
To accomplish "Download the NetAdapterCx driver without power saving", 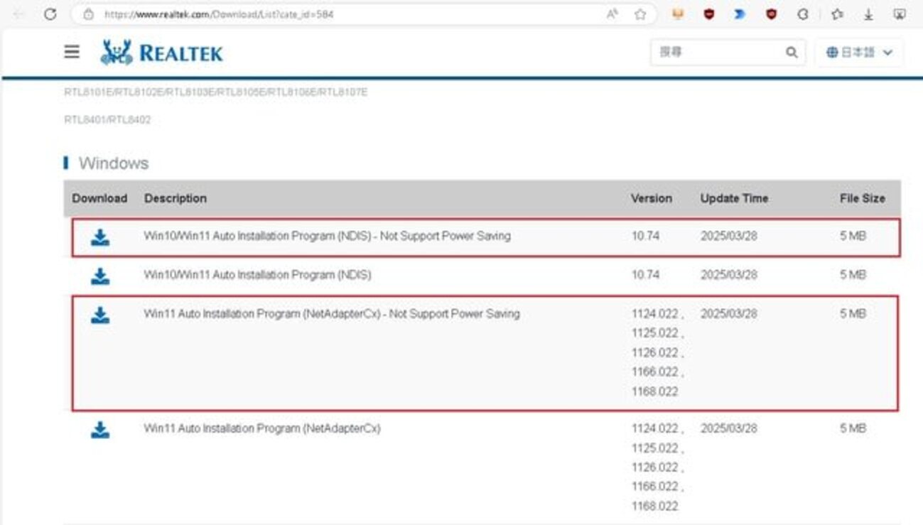I will tap(100, 314).
